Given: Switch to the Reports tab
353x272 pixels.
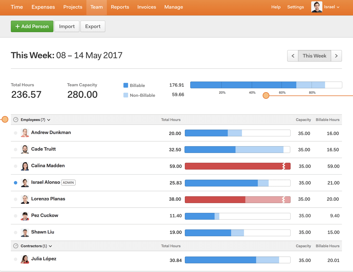Looking at the screenshot, I should tap(120, 7).
